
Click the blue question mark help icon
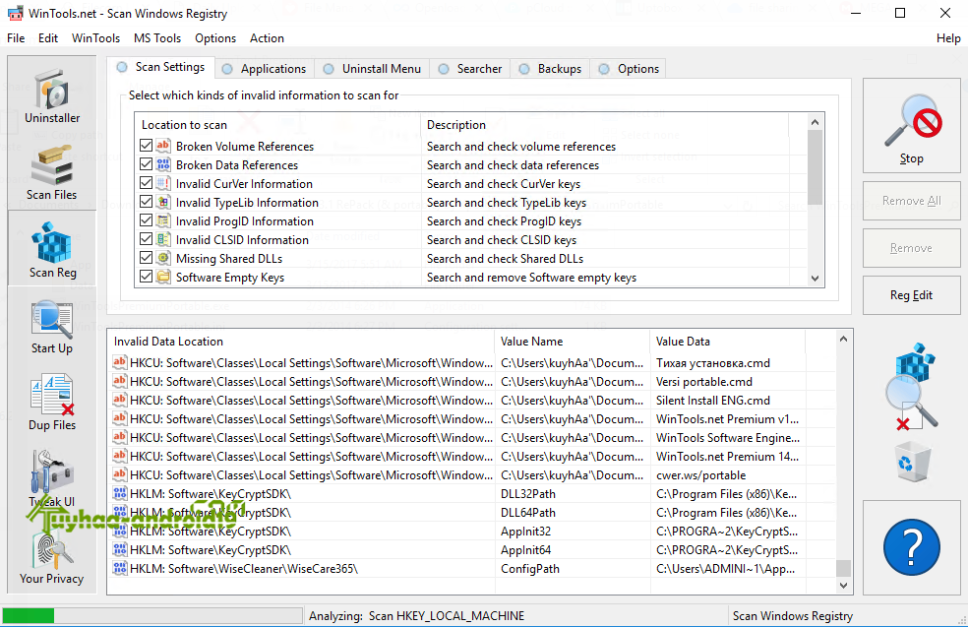pos(911,548)
